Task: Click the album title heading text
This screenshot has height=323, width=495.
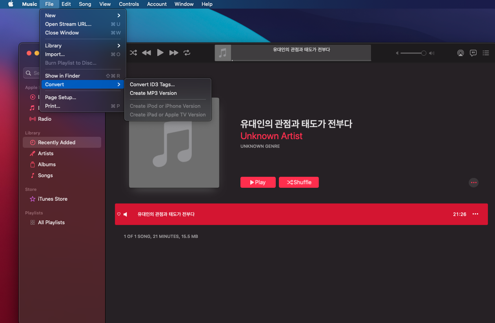Action: pos(297,124)
